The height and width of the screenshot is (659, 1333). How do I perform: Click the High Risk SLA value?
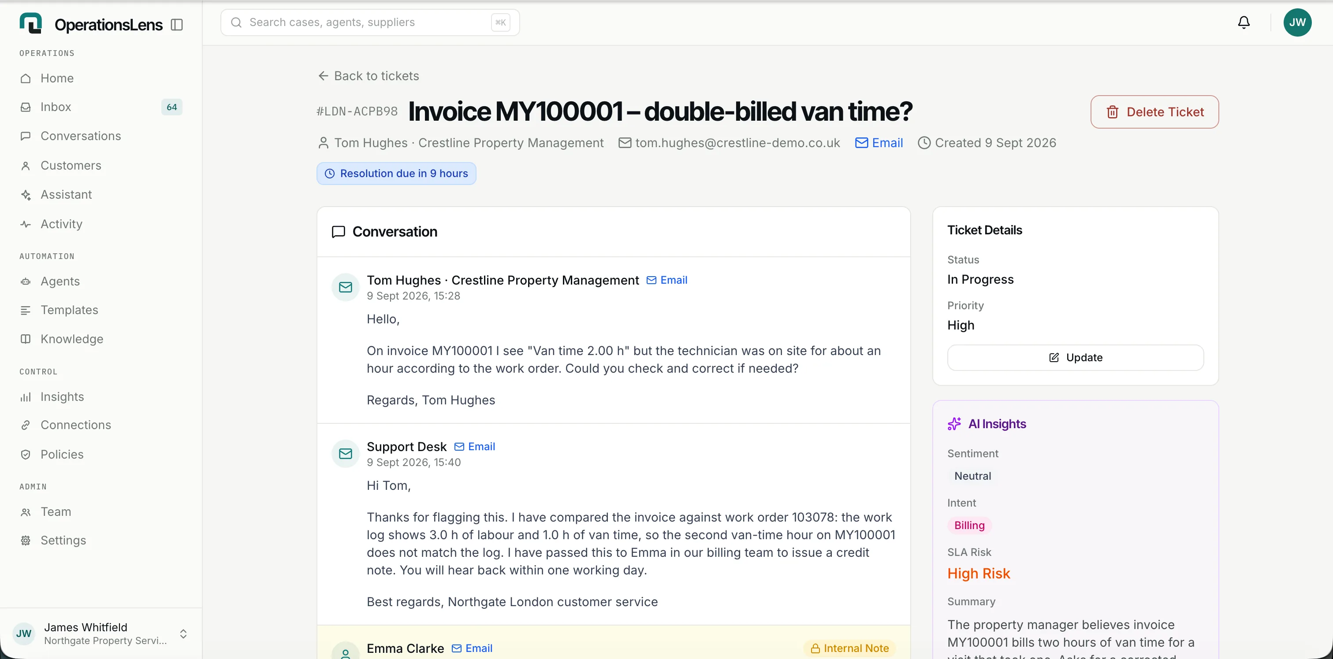point(979,574)
